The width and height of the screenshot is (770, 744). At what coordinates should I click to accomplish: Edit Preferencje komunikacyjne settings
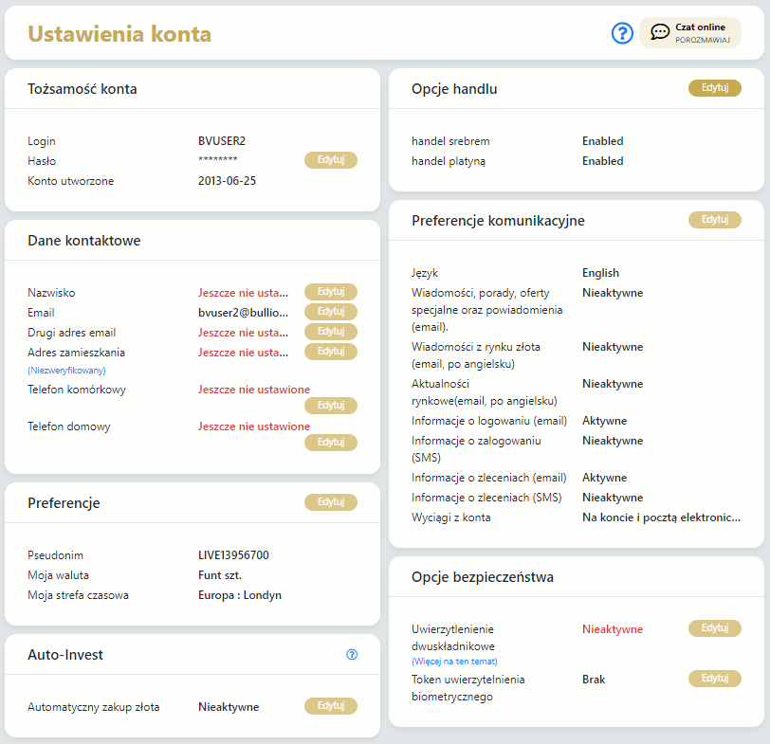[x=714, y=220]
